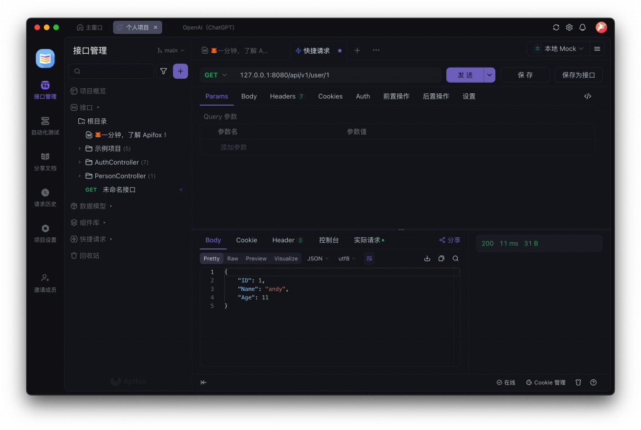The image size is (641, 430).
Task: Open the hamburger menu beside 本地 Mock
Action: point(597,49)
